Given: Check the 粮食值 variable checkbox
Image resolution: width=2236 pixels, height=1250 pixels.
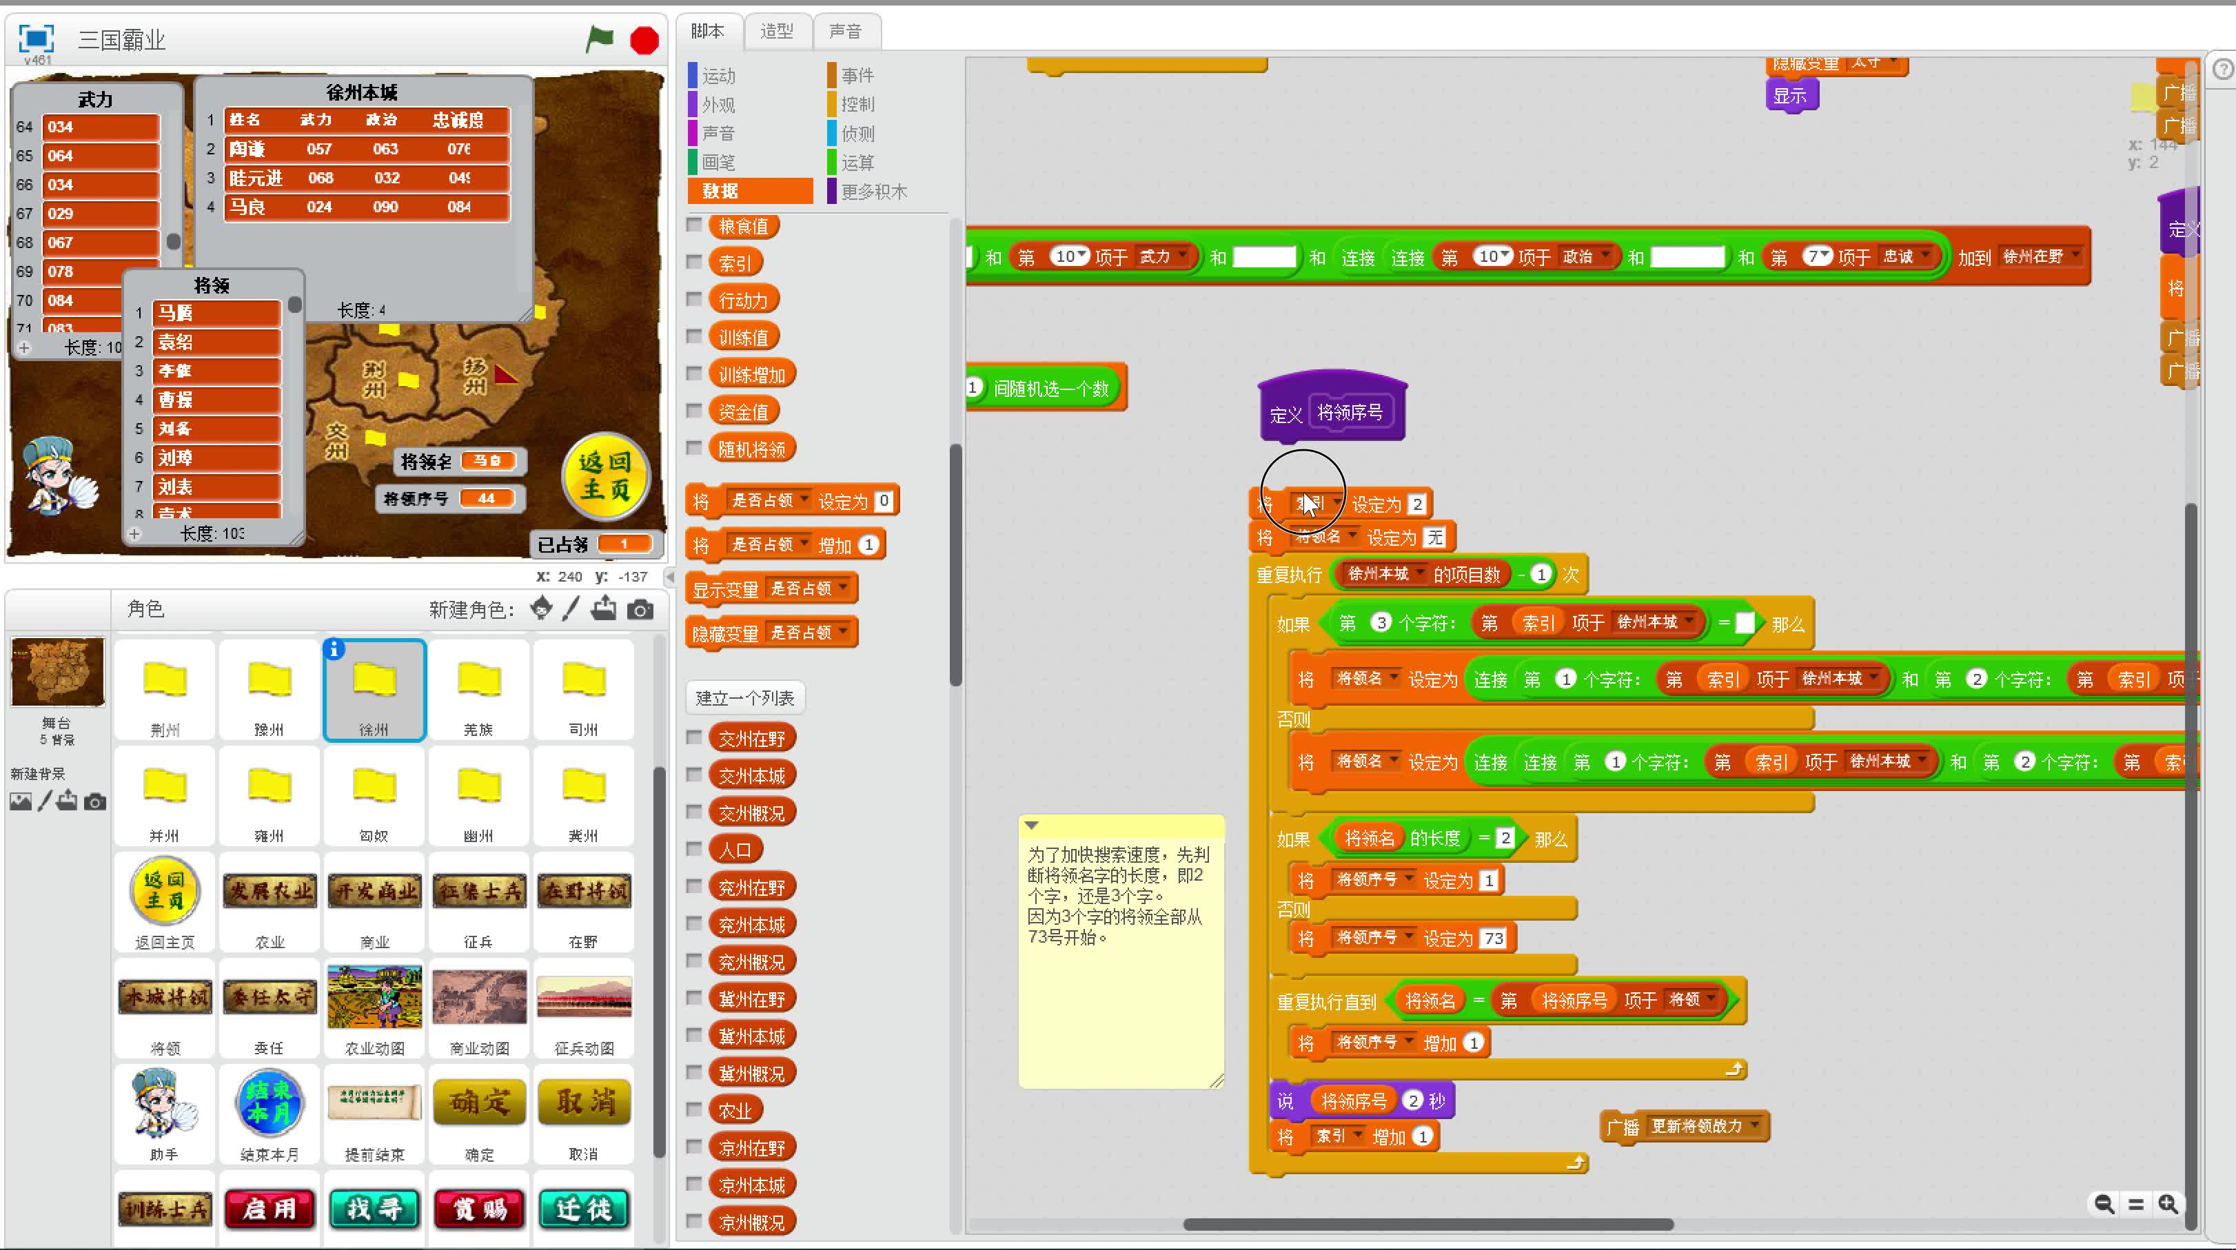Looking at the screenshot, I should pyautogui.click(x=693, y=226).
